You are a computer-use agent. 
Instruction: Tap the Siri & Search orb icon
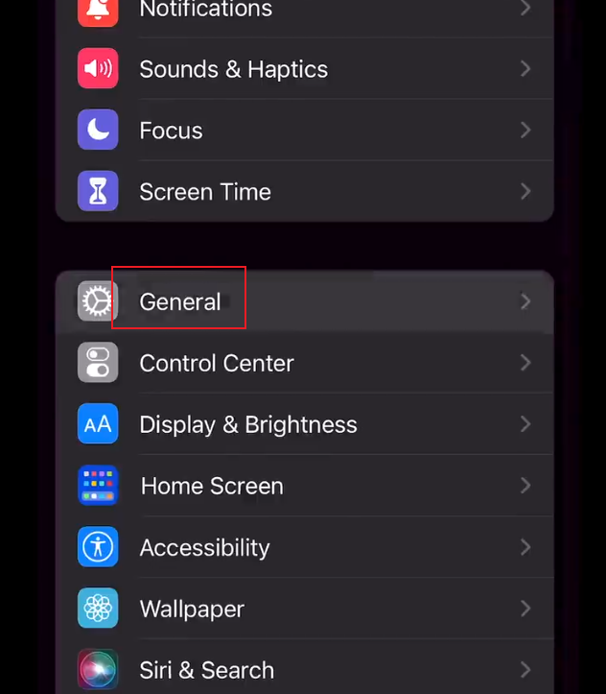98,670
